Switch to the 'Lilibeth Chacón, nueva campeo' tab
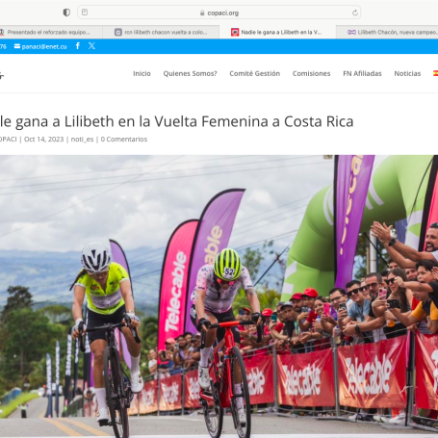The width and height of the screenshot is (438, 438). click(387, 32)
